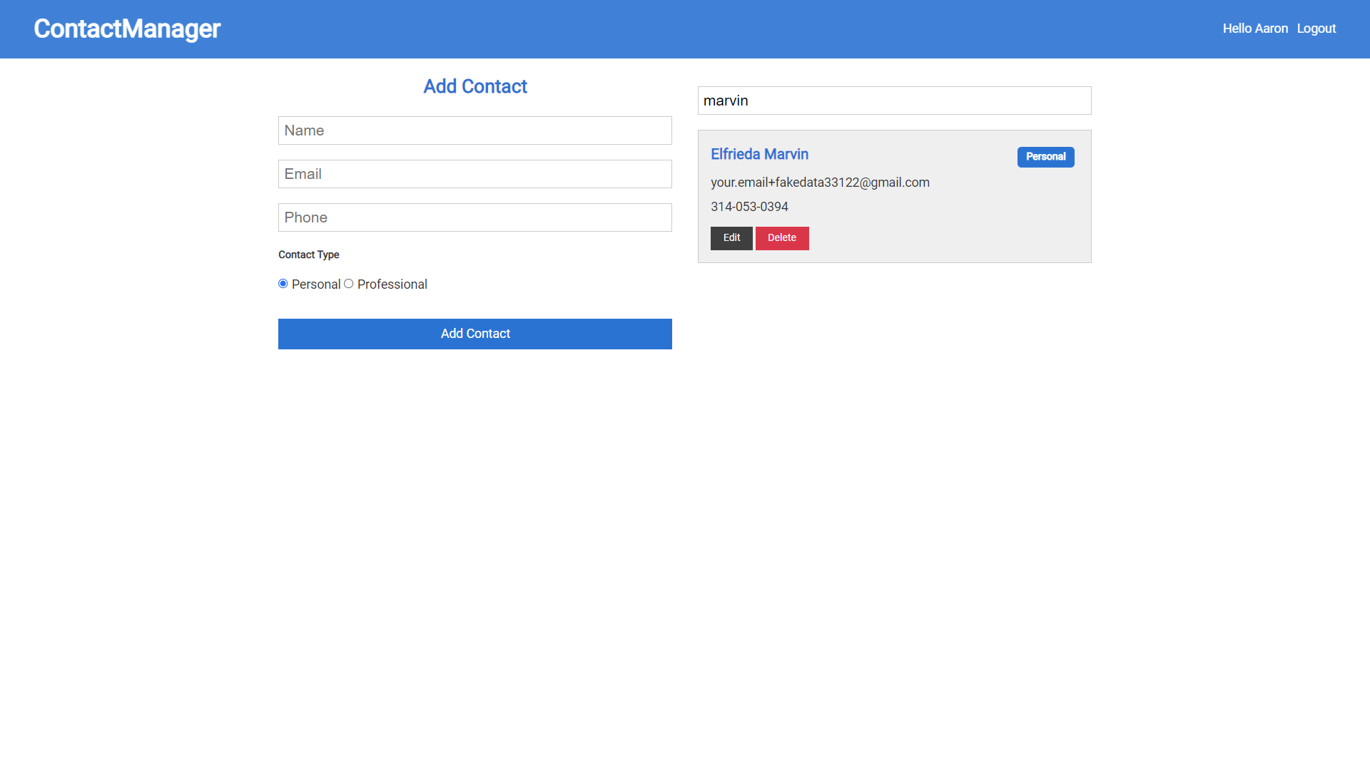The height and width of the screenshot is (770, 1370).
Task: Click the Personal badge on contact card
Action: click(x=1045, y=157)
